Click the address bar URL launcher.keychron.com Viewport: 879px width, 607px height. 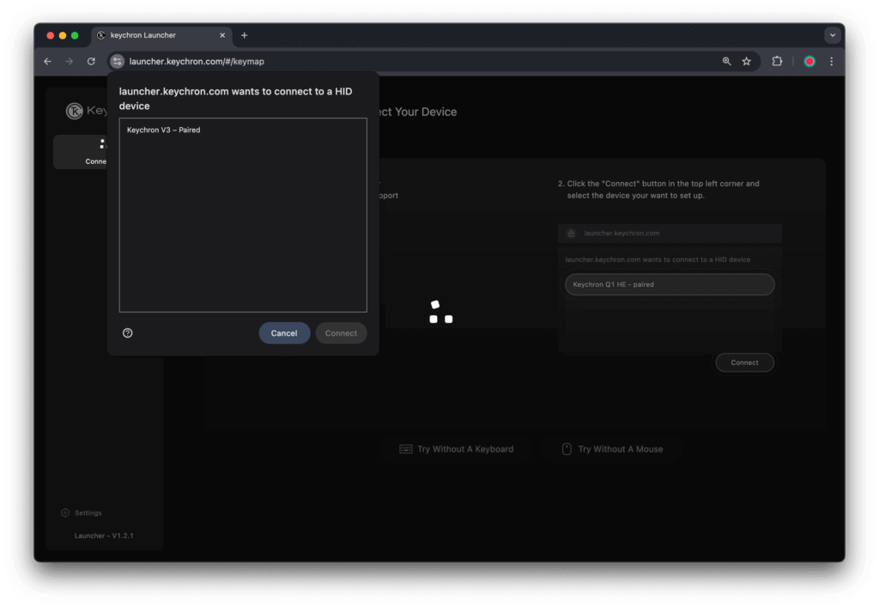click(197, 61)
